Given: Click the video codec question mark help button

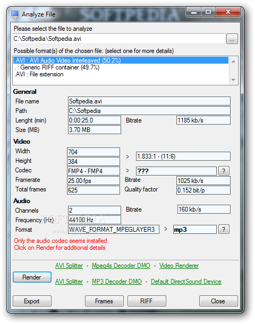Looking at the screenshot, I should [224, 171].
